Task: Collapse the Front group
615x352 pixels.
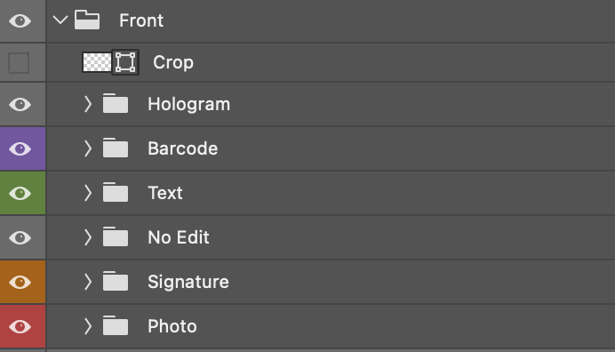Action: (x=60, y=20)
